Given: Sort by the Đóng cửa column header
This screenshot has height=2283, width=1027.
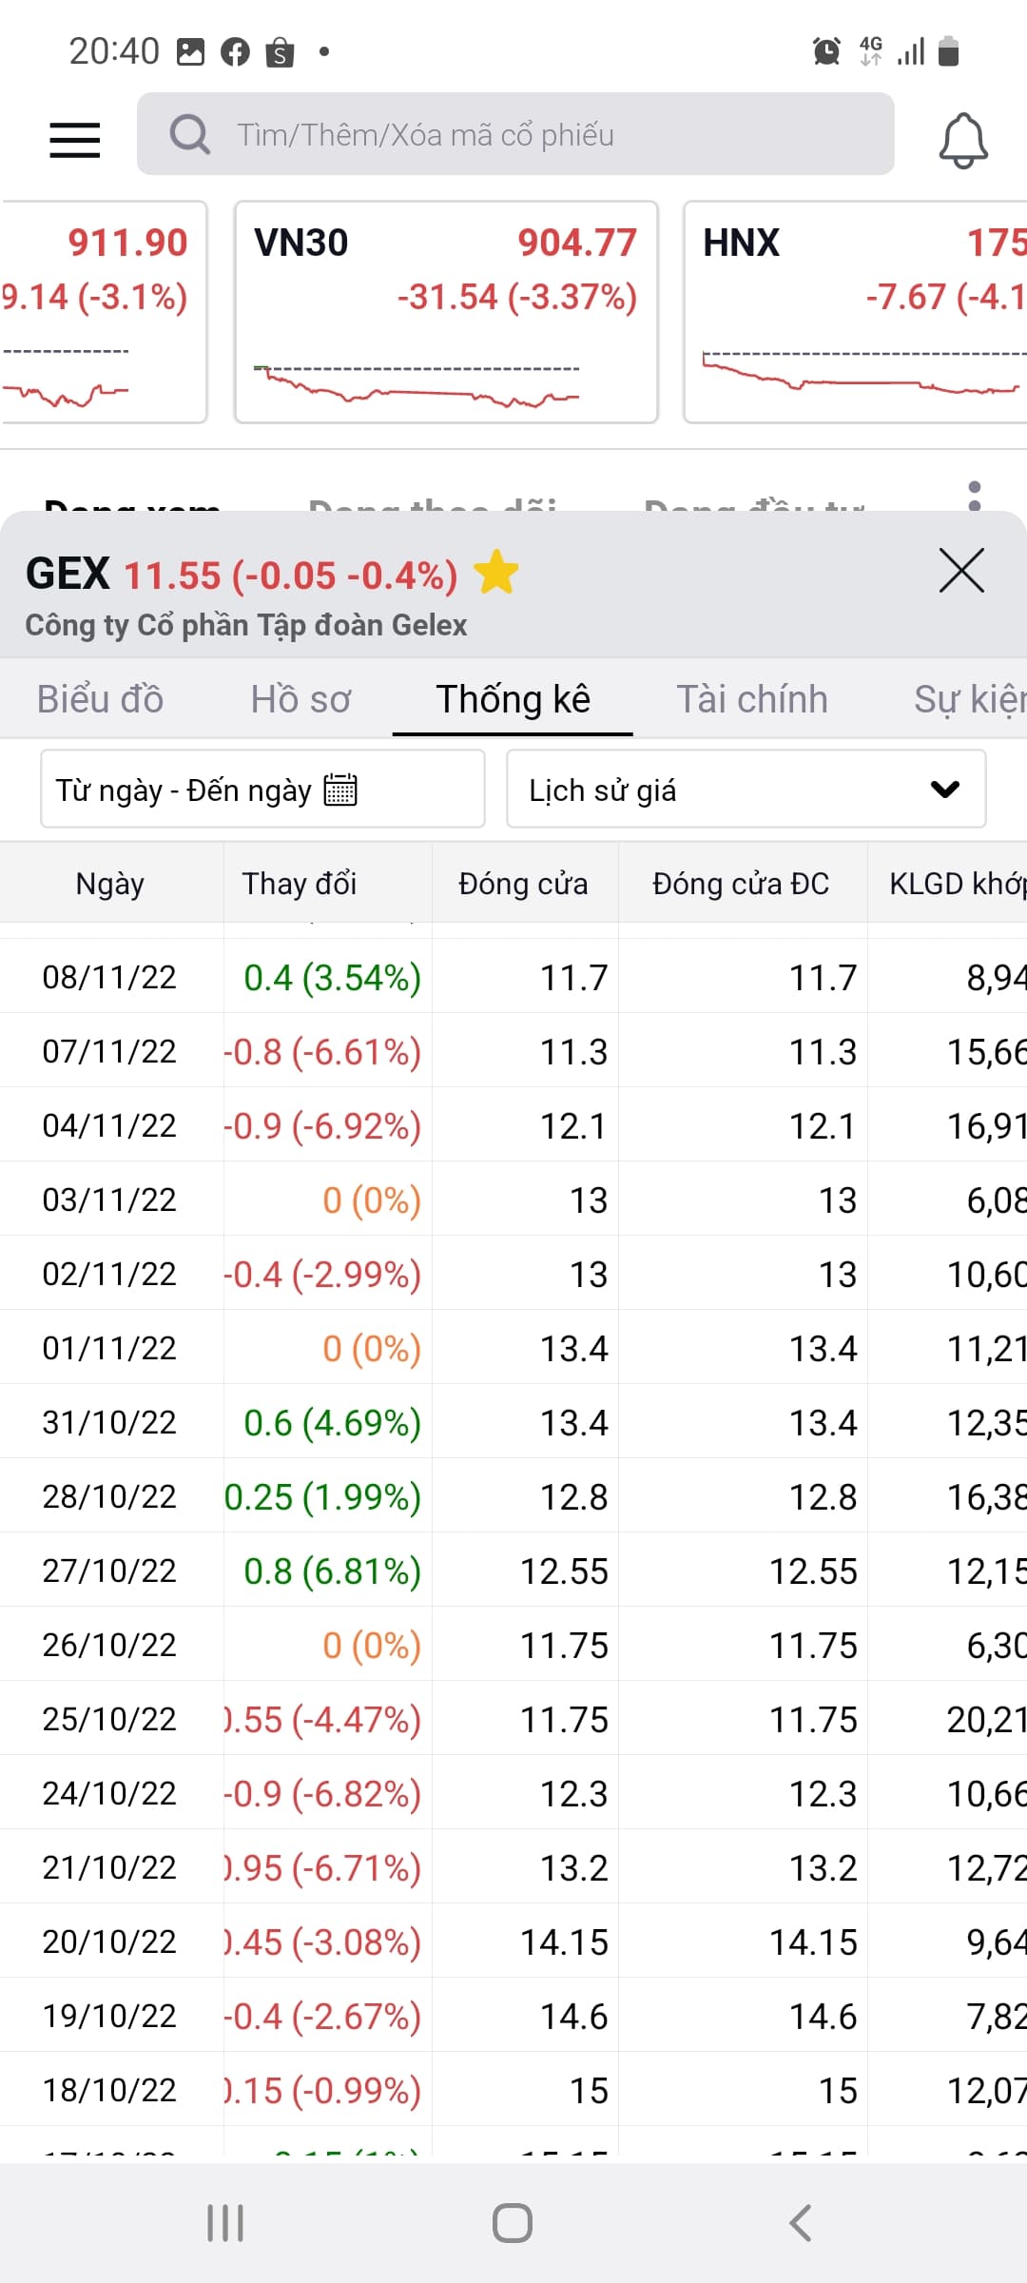Looking at the screenshot, I should click(523, 884).
